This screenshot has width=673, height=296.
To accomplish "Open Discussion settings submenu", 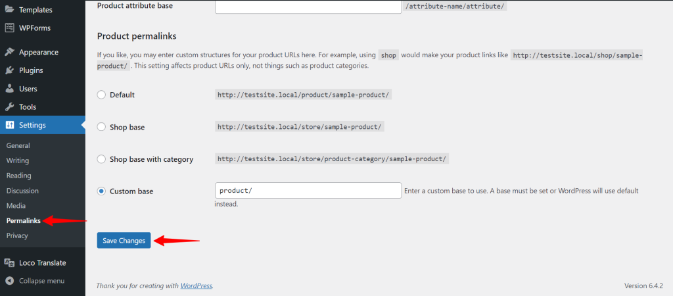I will 22,191.
